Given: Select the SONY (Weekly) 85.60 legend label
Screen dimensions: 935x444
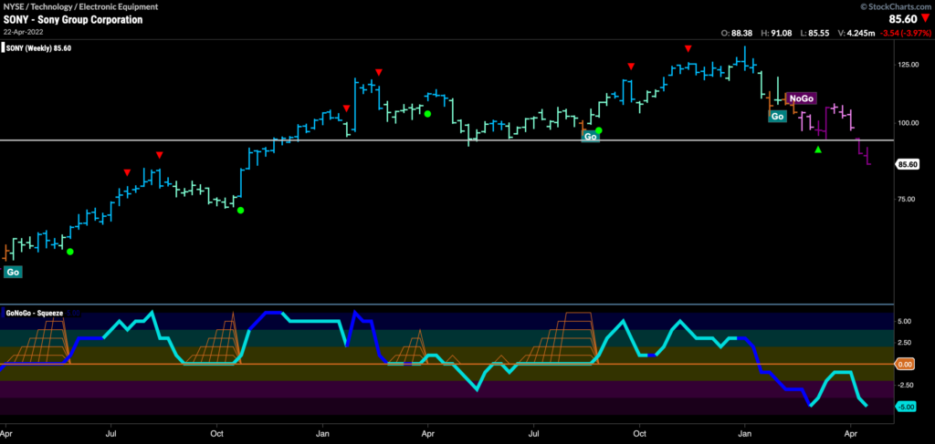Looking at the screenshot, I should [x=38, y=48].
